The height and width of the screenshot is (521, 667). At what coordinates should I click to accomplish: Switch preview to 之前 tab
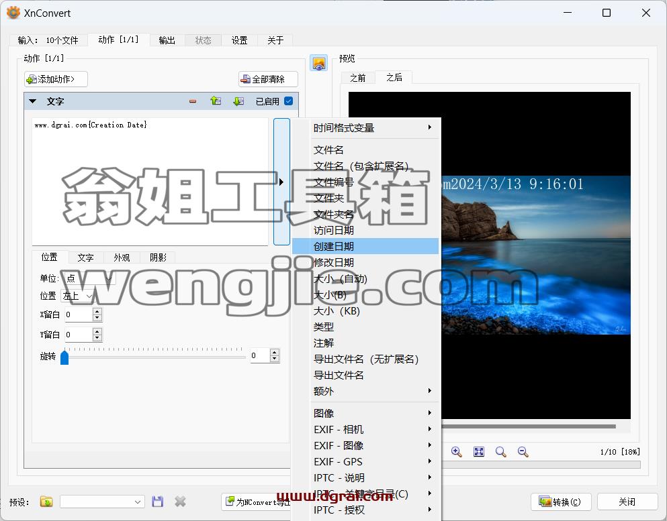tap(358, 78)
